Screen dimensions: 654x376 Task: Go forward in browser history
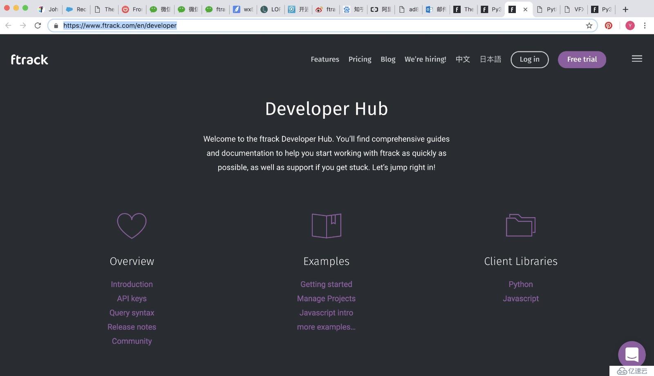coord(23,25)
